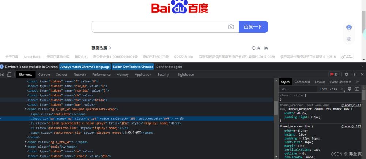
Task: Click the 13 issues counter badge
Action: pos(334,74)
